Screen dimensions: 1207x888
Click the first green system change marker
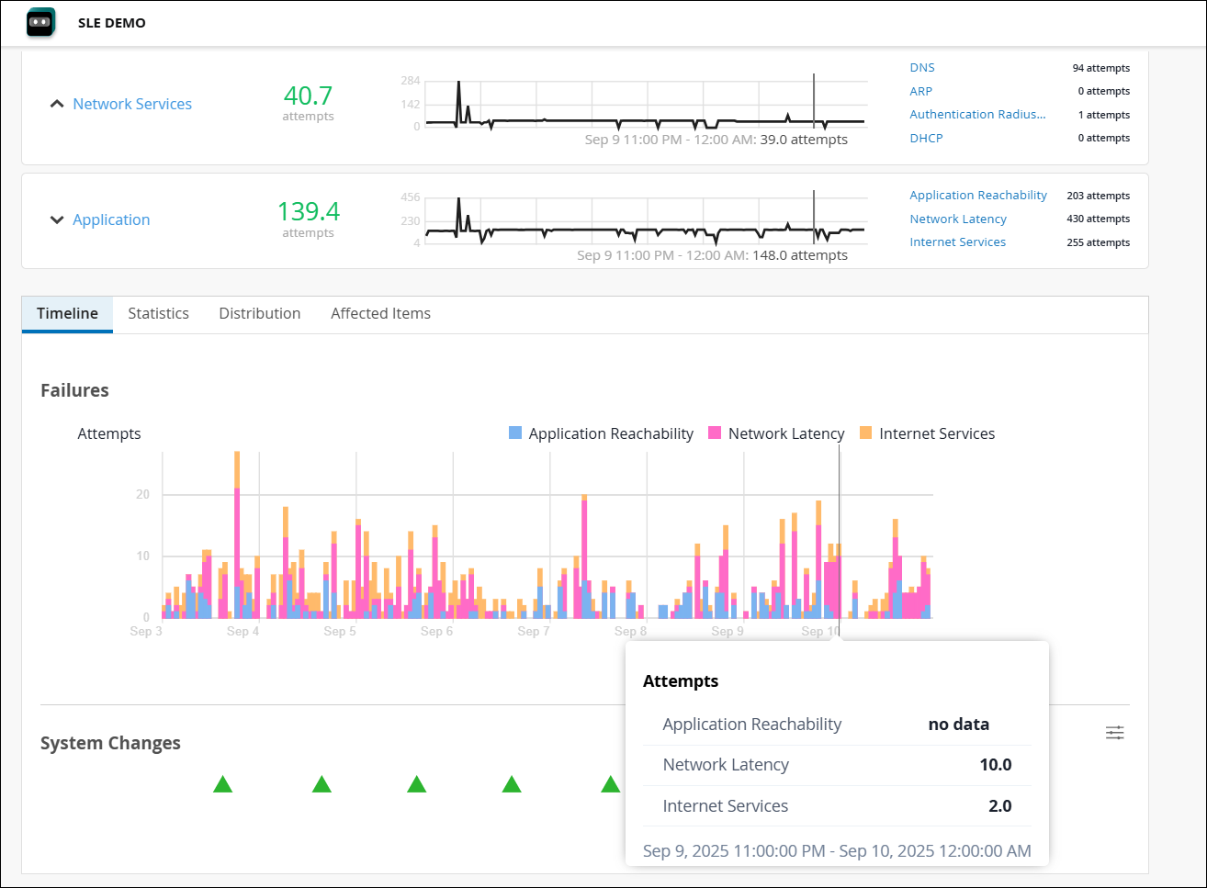click(222, 784)
